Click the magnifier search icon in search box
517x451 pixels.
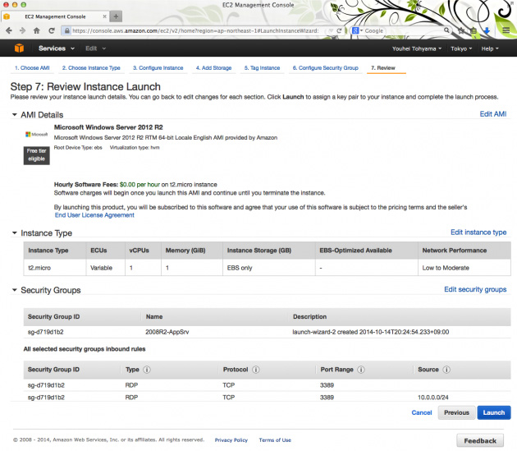point(446,30)
